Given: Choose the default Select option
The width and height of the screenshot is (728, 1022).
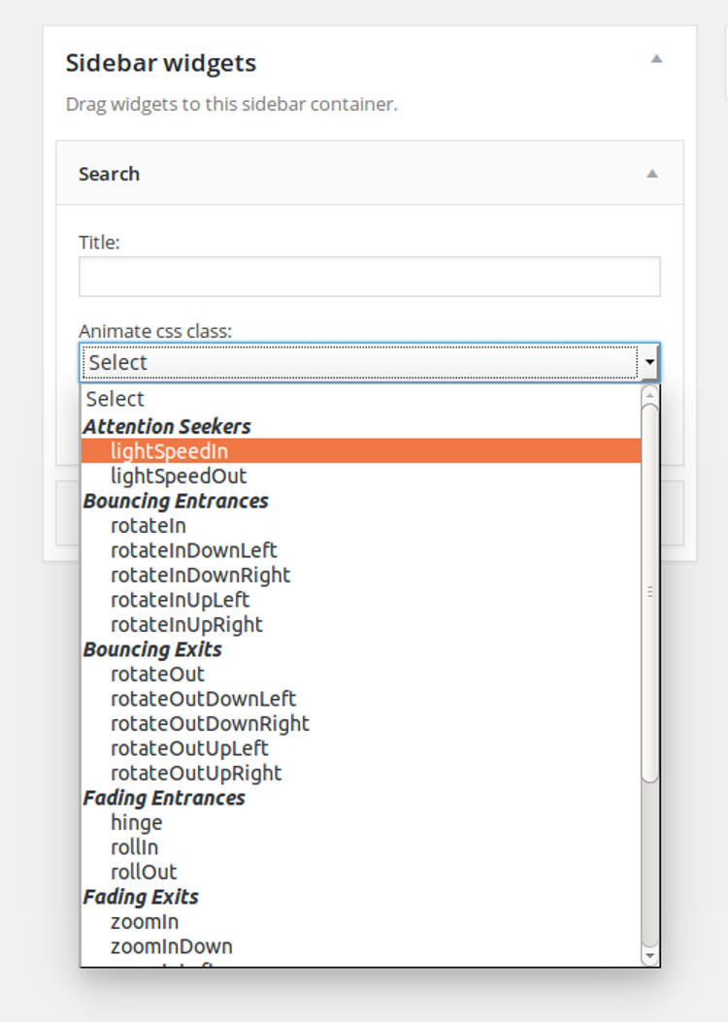Looking at the screenshot, I should [x=115, y=399].
